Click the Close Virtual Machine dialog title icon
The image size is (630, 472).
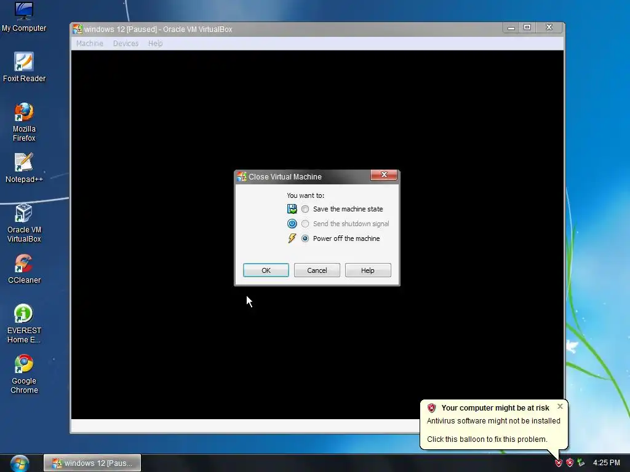coord(241,176)
